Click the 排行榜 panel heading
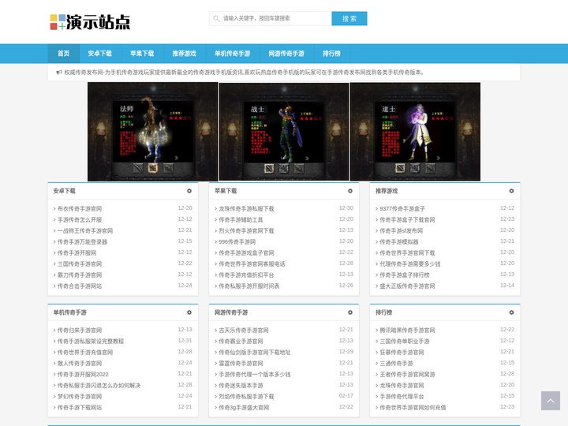The width and height of the screenshot is (568, 426). [x=383, y=312]
